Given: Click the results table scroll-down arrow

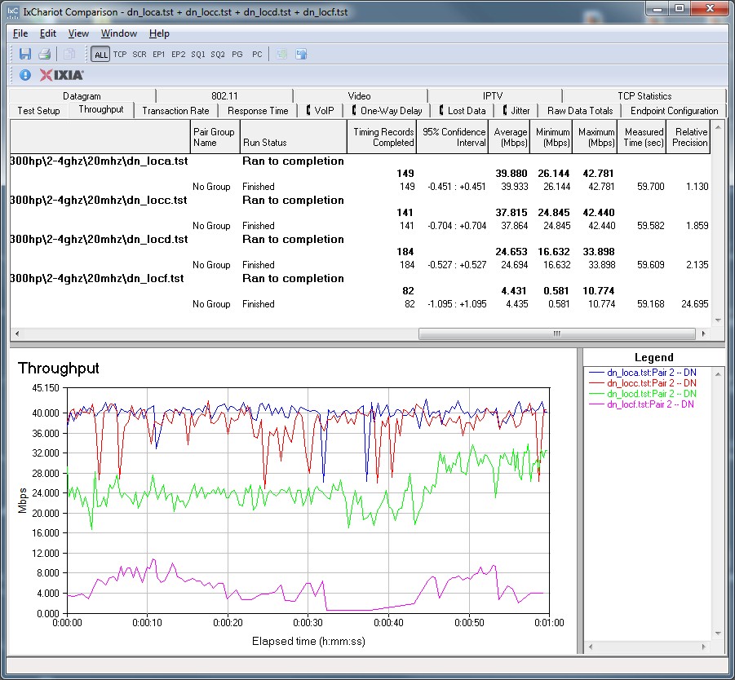Looking at the screenshot, I should click(718, 320).
